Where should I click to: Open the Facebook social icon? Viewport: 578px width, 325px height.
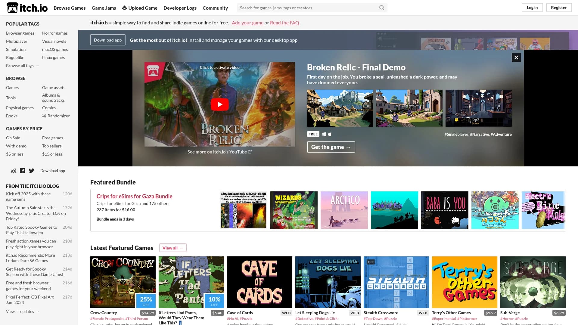coord(23,171)
